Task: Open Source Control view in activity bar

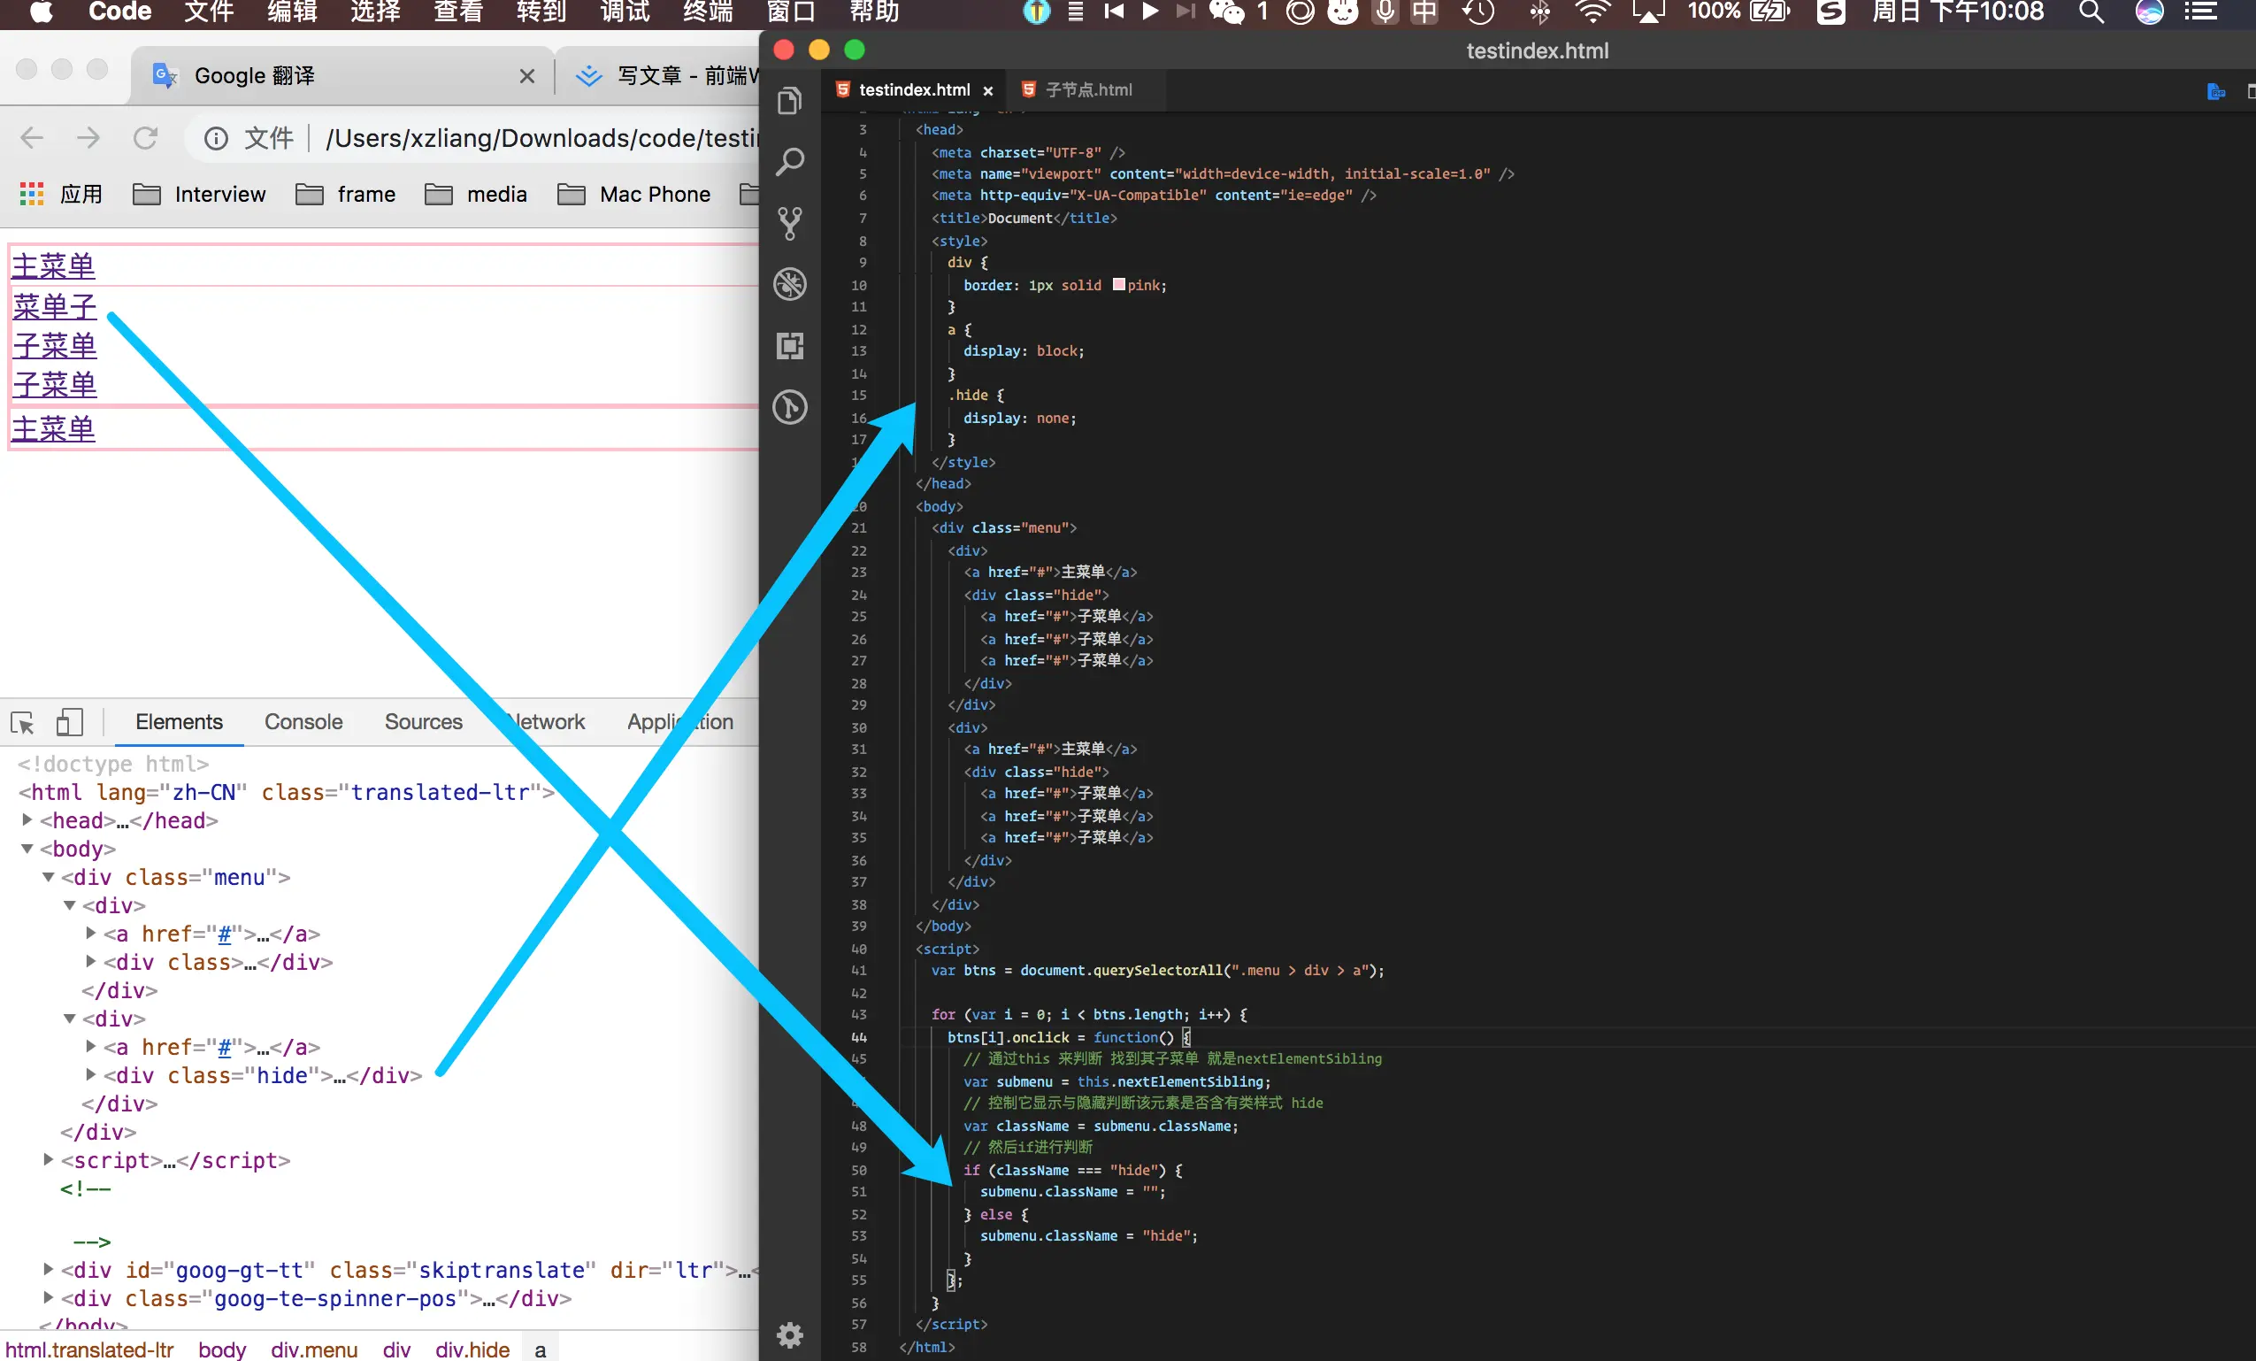Action: click(x=789, y=224)
